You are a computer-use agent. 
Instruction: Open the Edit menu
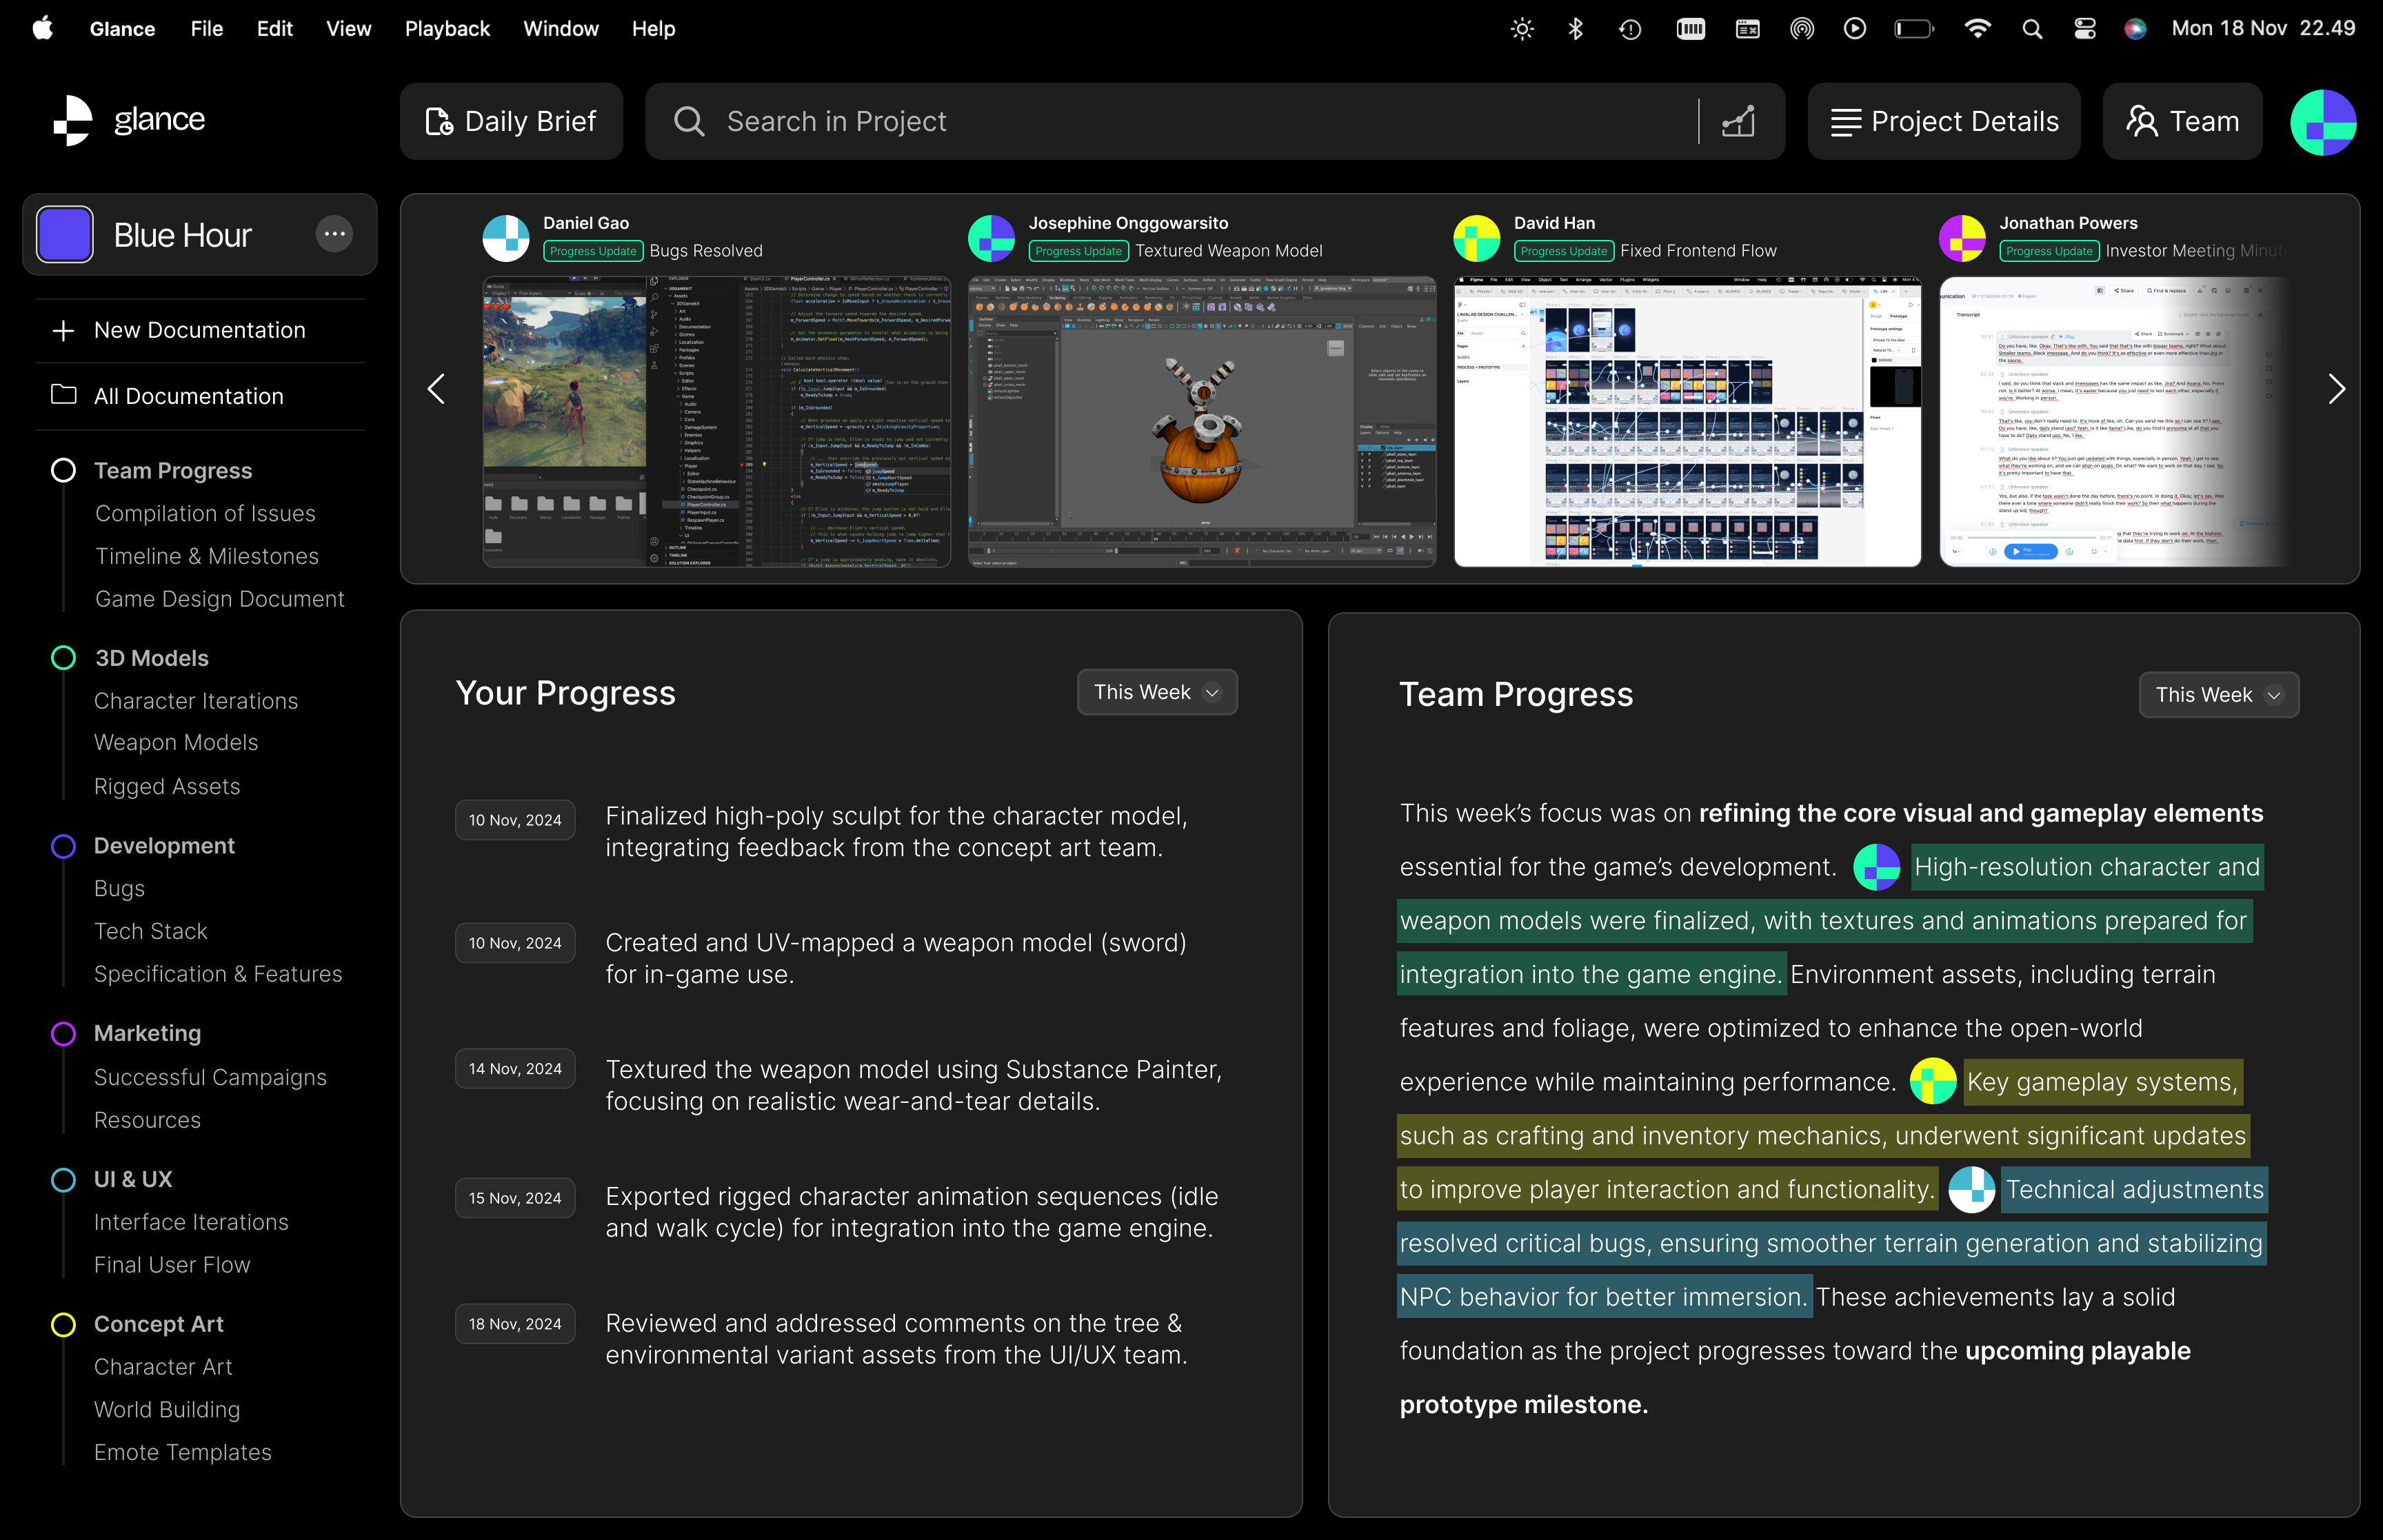274,29
